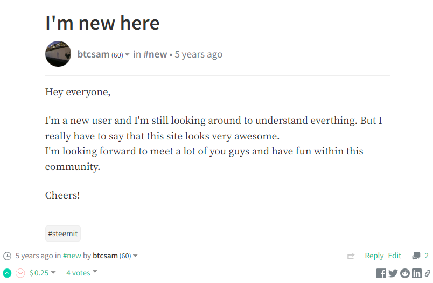Click the Reply link

374,256
